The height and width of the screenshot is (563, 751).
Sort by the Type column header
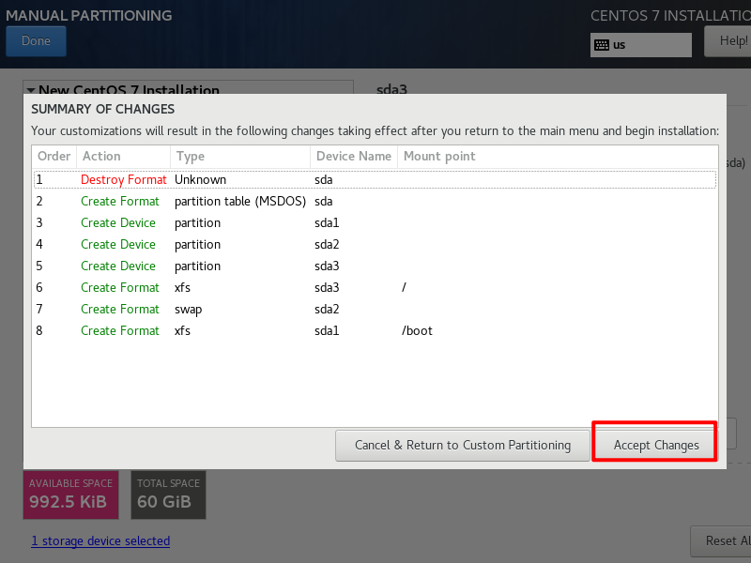pos(240,156)
